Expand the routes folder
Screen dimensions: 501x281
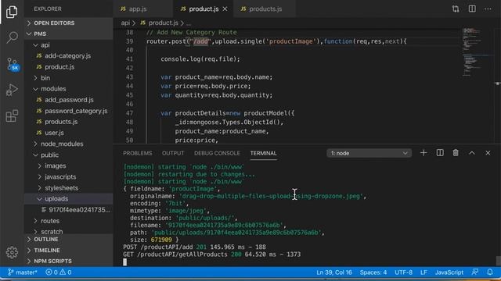[68, 221]
